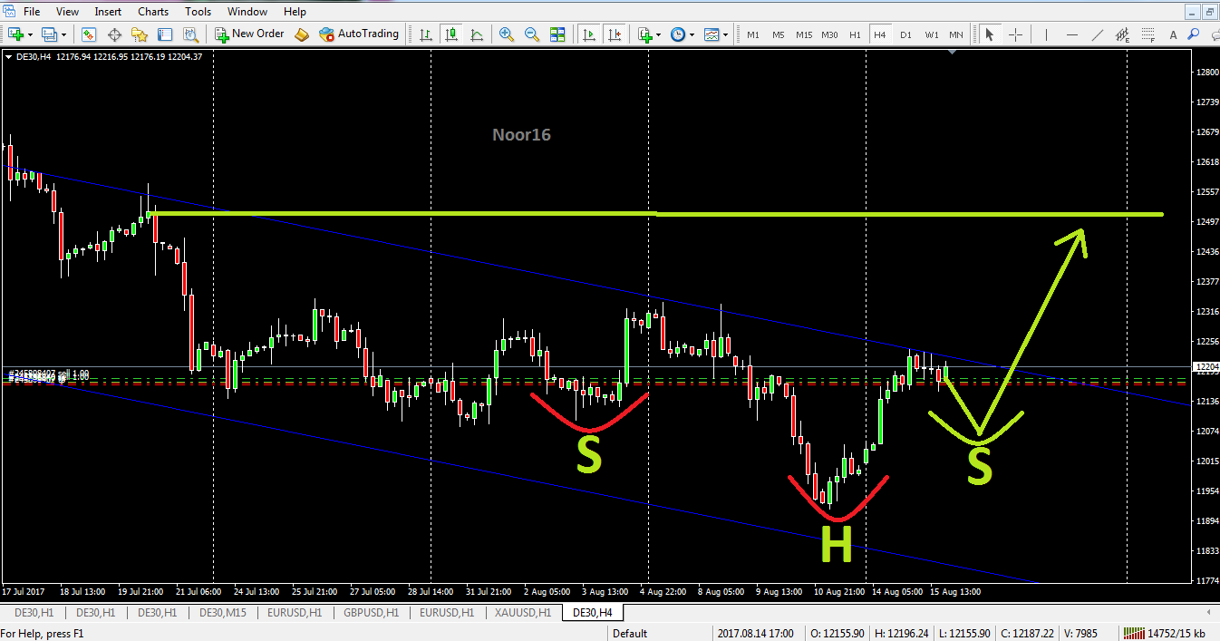
Task: Draw a horizontal line tool
Action: tap(1072, 34)
